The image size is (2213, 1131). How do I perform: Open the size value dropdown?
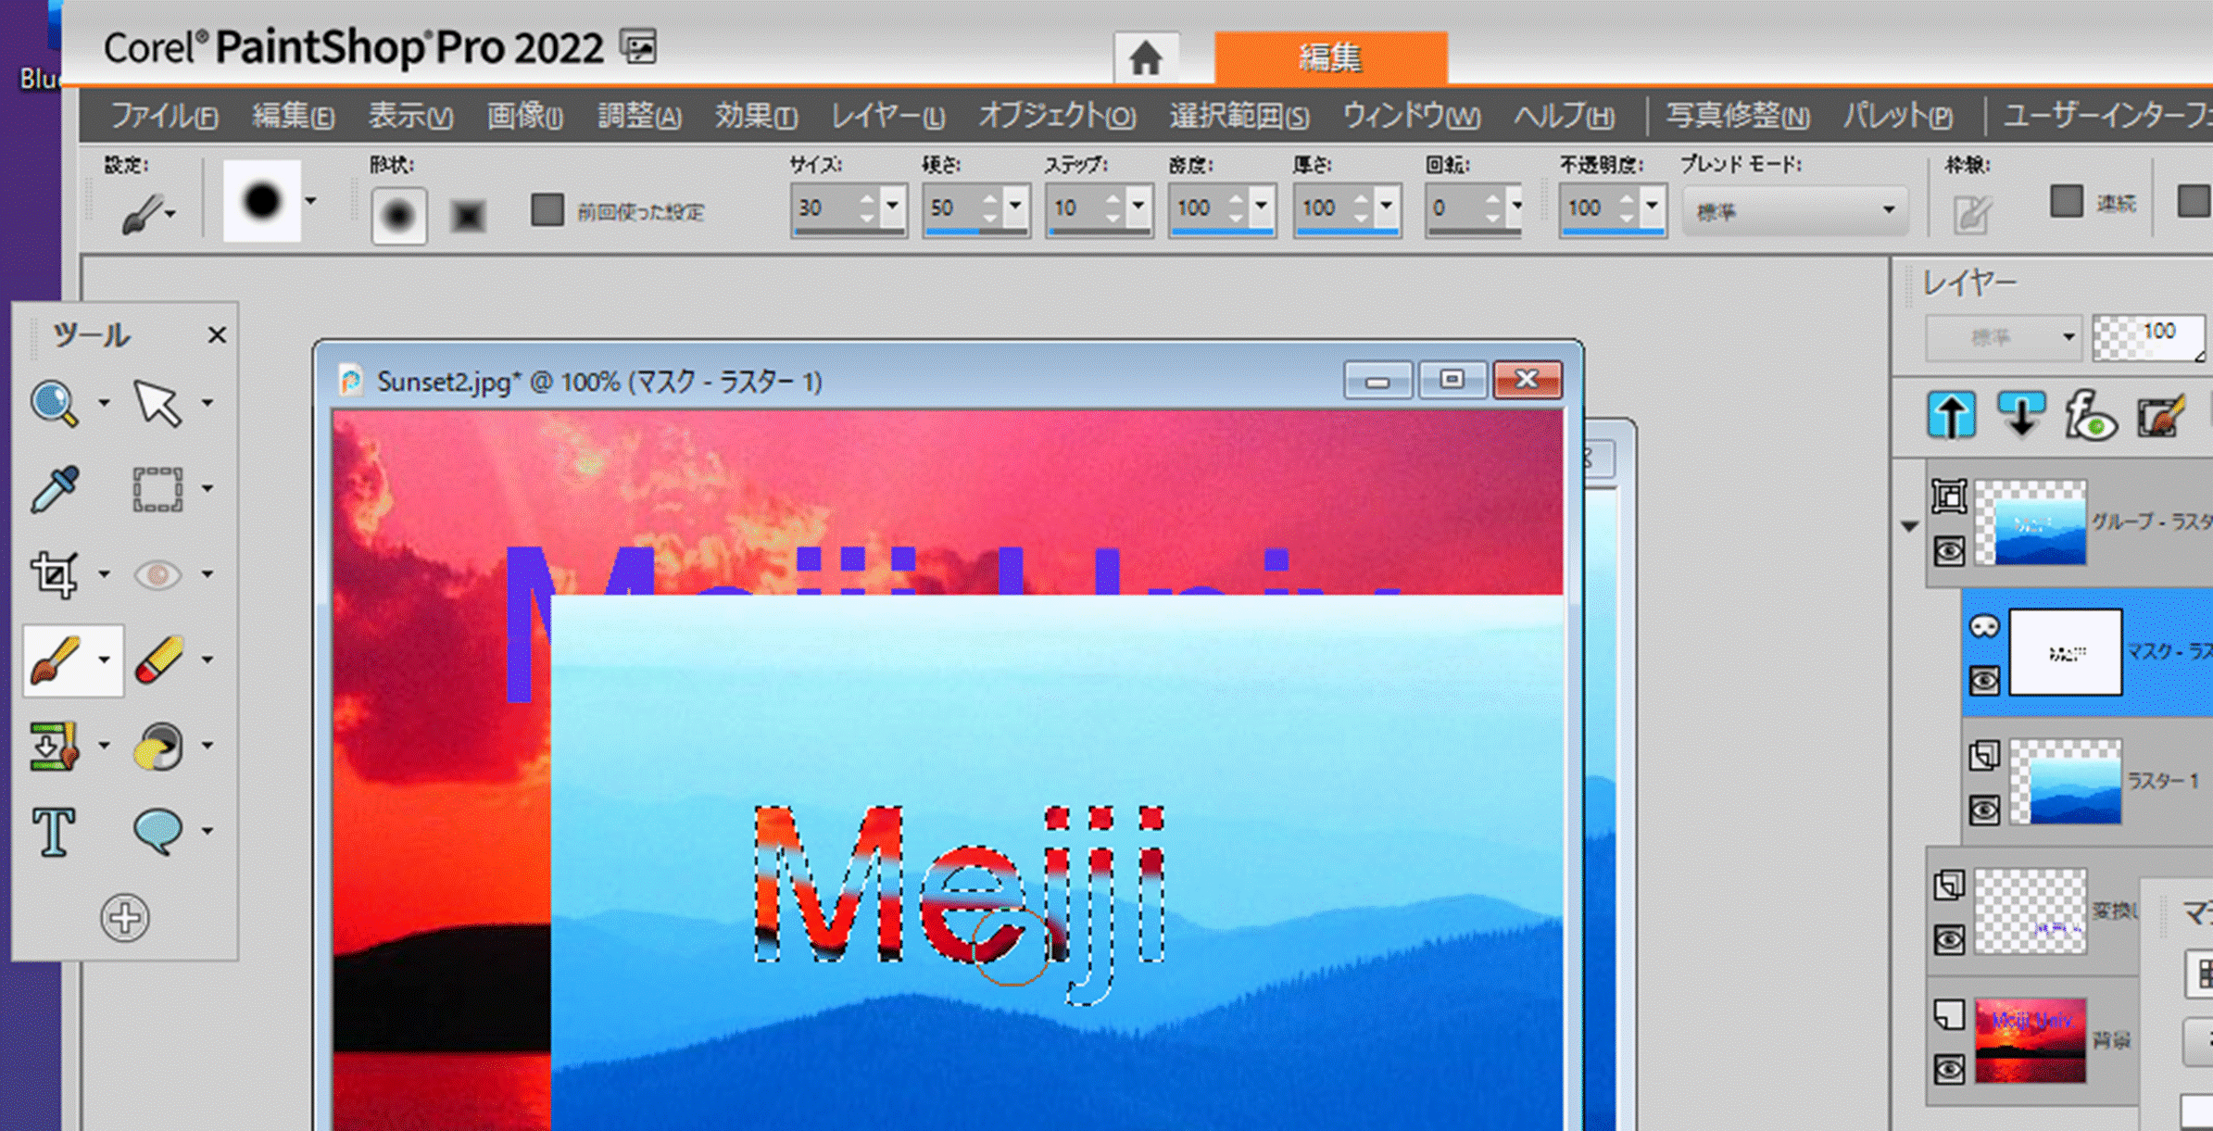click(x=892, y=205)
